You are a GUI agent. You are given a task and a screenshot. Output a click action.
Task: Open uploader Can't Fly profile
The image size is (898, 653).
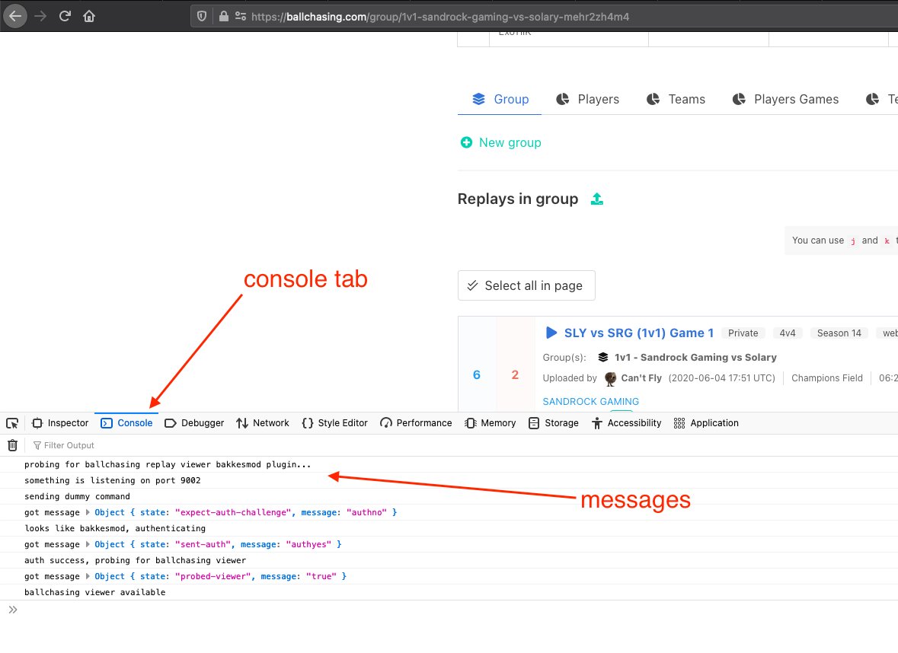[x=641, y=378]
